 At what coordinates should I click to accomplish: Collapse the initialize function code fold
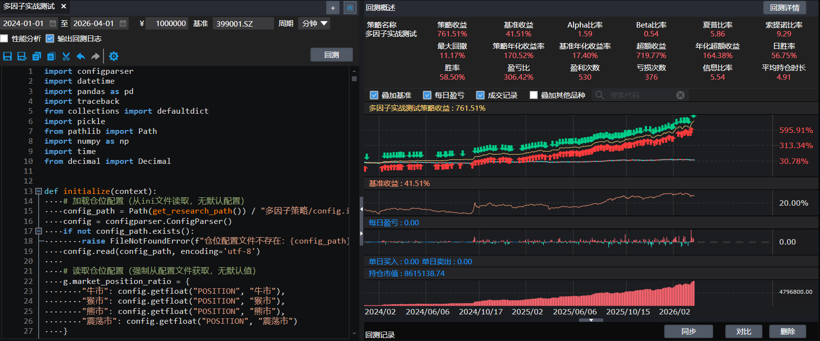38,191
